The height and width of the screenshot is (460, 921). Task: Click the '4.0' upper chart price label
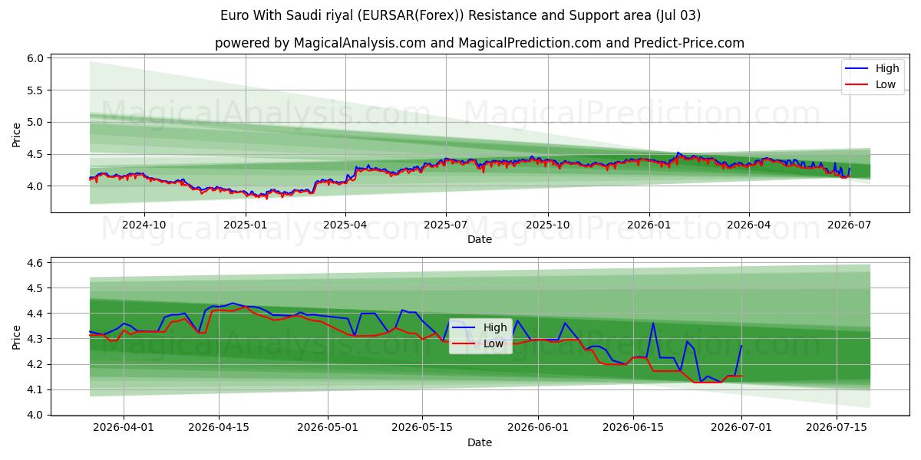(x=37, y=186)
